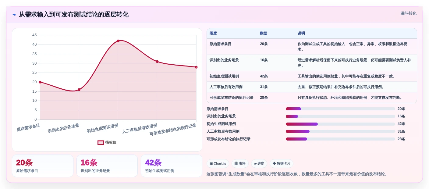429x189 pixels.
Task: Open the 16条 识别出的业务场景 data card
Action: 107,166
